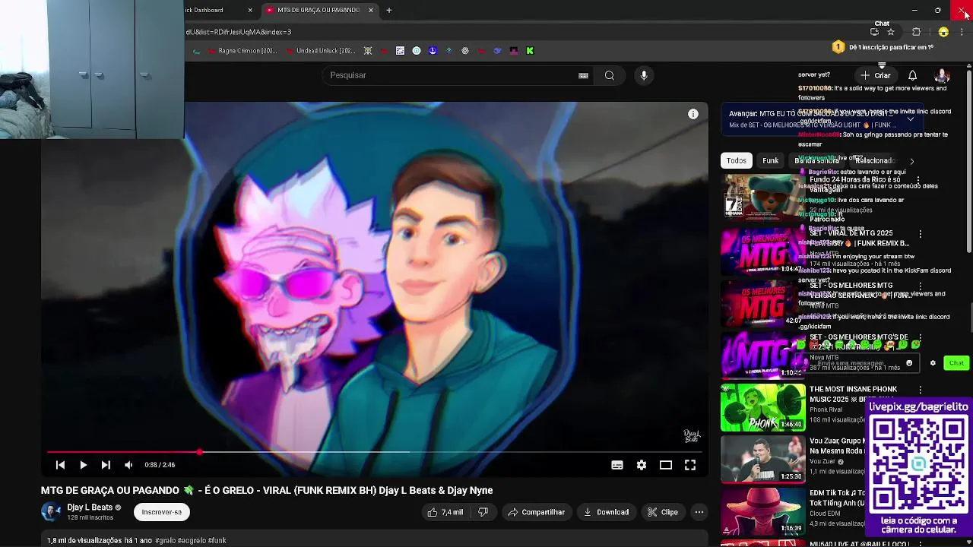Open options menu for EDM Tik Tok video
973x547 pixels.
click(921, 495)
